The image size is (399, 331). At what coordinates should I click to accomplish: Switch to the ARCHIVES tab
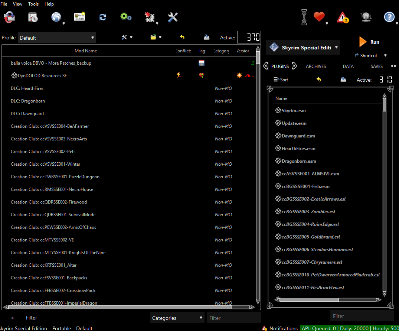tap(316, 66)
